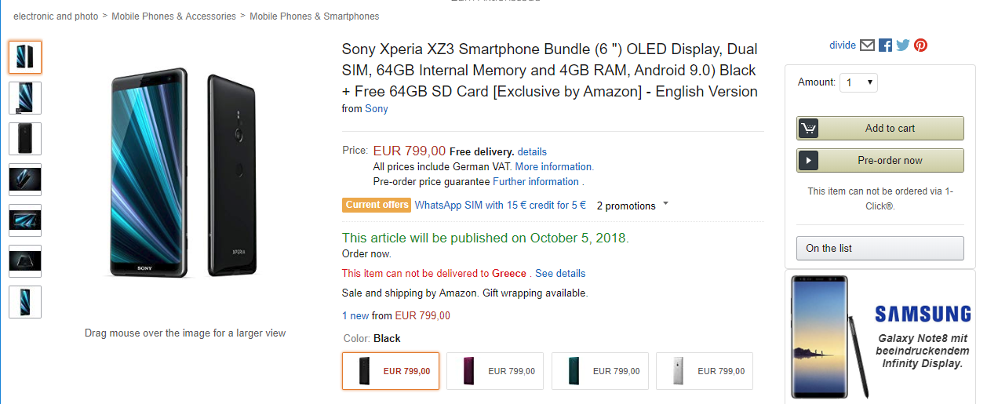Viewport: 987px width, 404px height.
Task: Share on Pinterest icon
Action: (x=921, y=45)
